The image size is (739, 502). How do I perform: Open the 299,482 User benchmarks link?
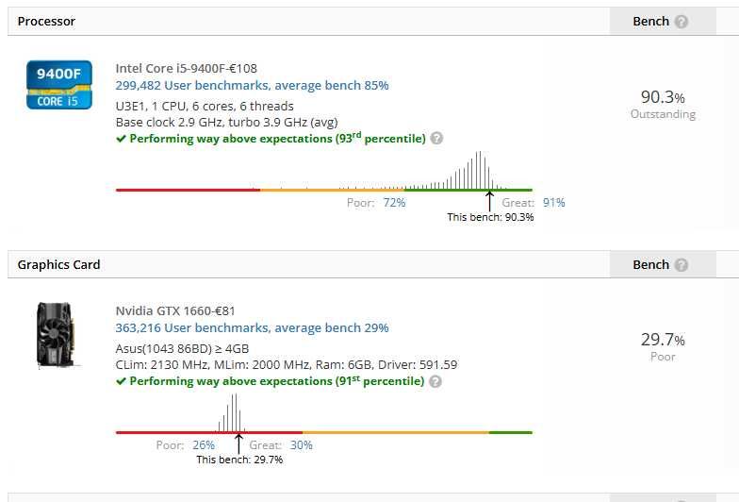coord(252,85)
